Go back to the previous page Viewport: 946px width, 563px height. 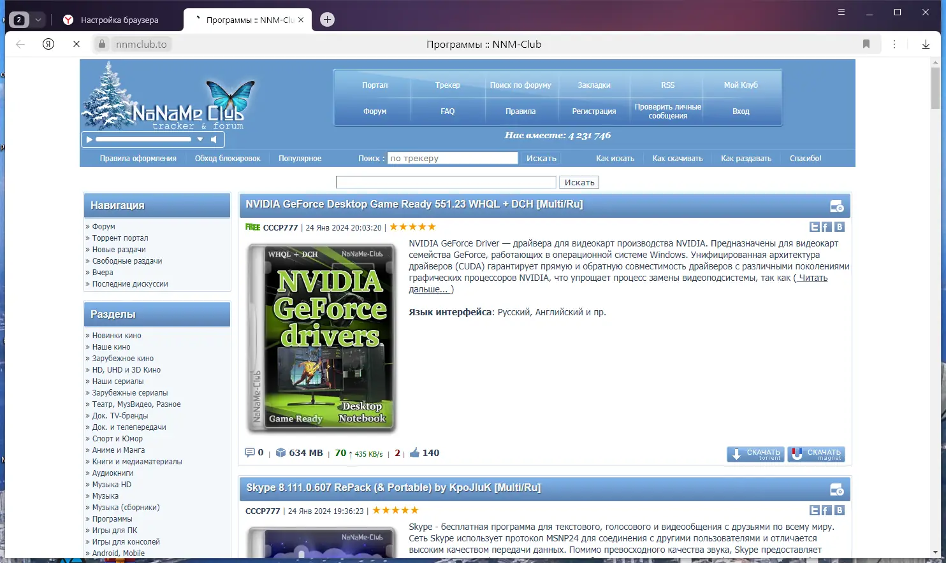(x=20, y=44)
